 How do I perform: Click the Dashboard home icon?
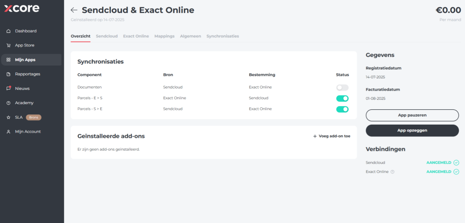click(8, 31)
